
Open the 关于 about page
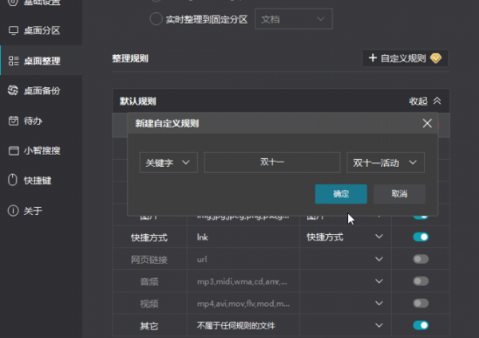33,211
